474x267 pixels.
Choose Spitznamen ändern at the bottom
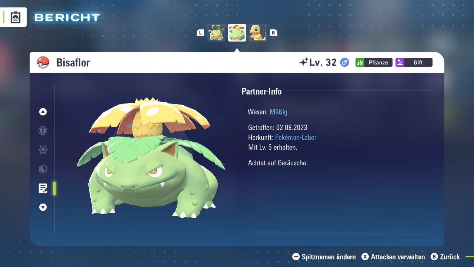click(x=324, y=257)
